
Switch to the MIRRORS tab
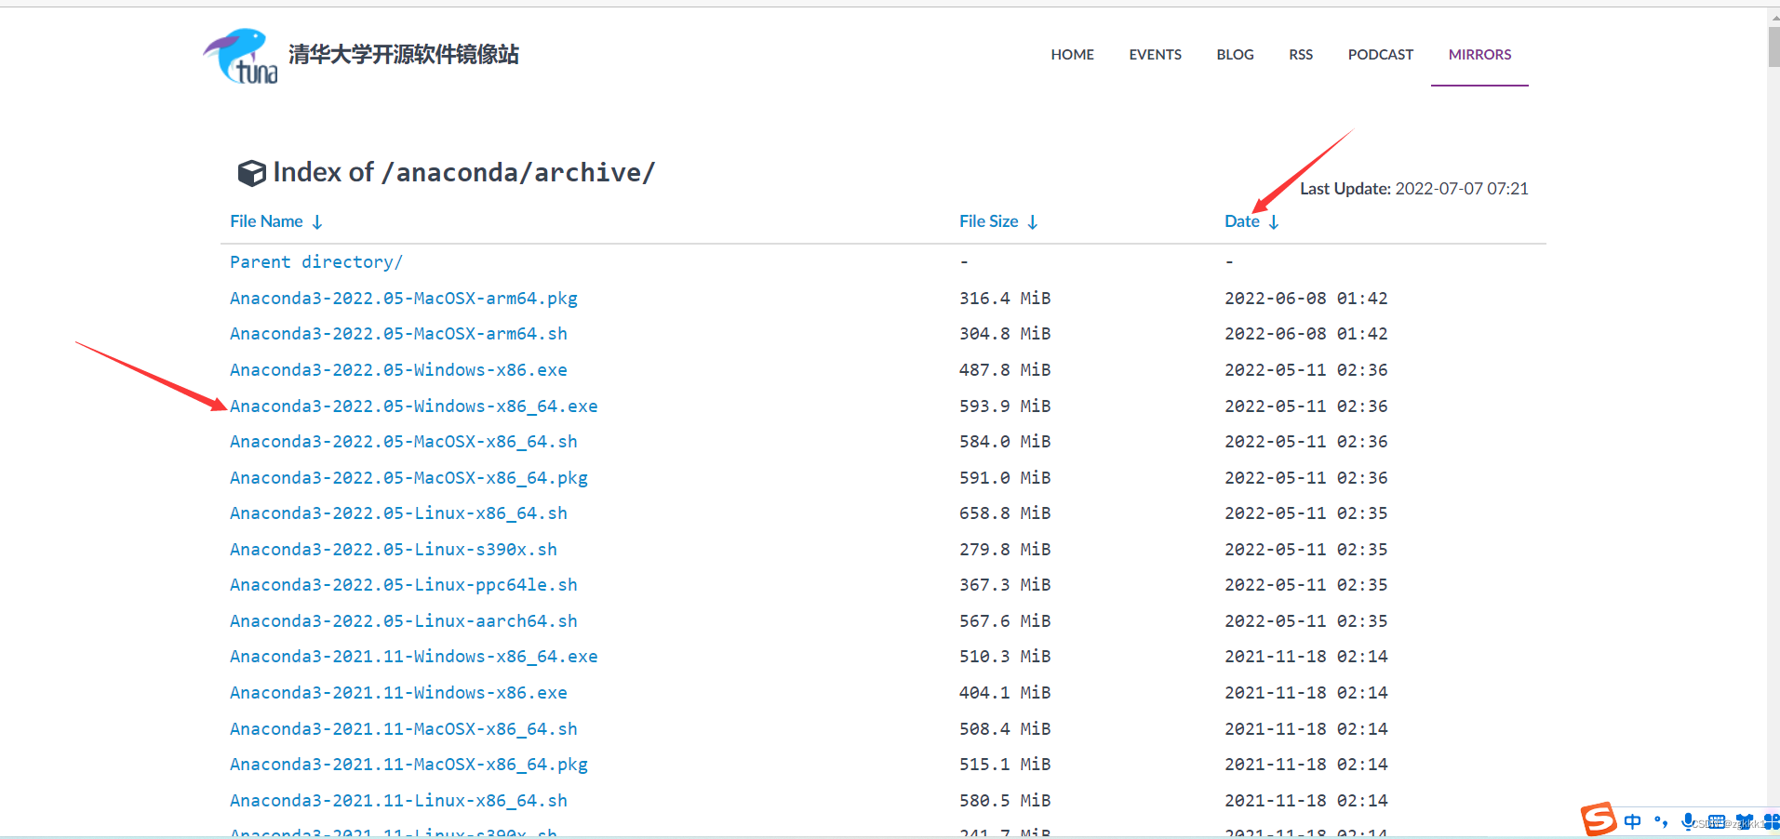click(x=1479, y=55)
